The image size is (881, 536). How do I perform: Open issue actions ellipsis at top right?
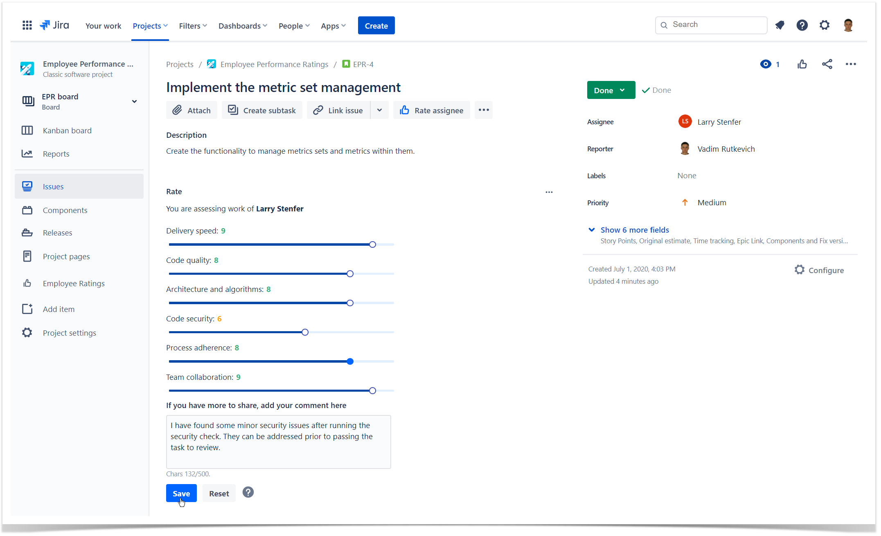coord(851,64)
